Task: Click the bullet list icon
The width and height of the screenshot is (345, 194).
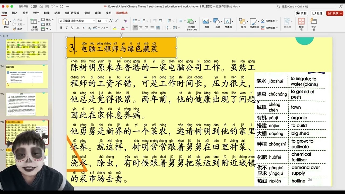Action: [135, 21]
